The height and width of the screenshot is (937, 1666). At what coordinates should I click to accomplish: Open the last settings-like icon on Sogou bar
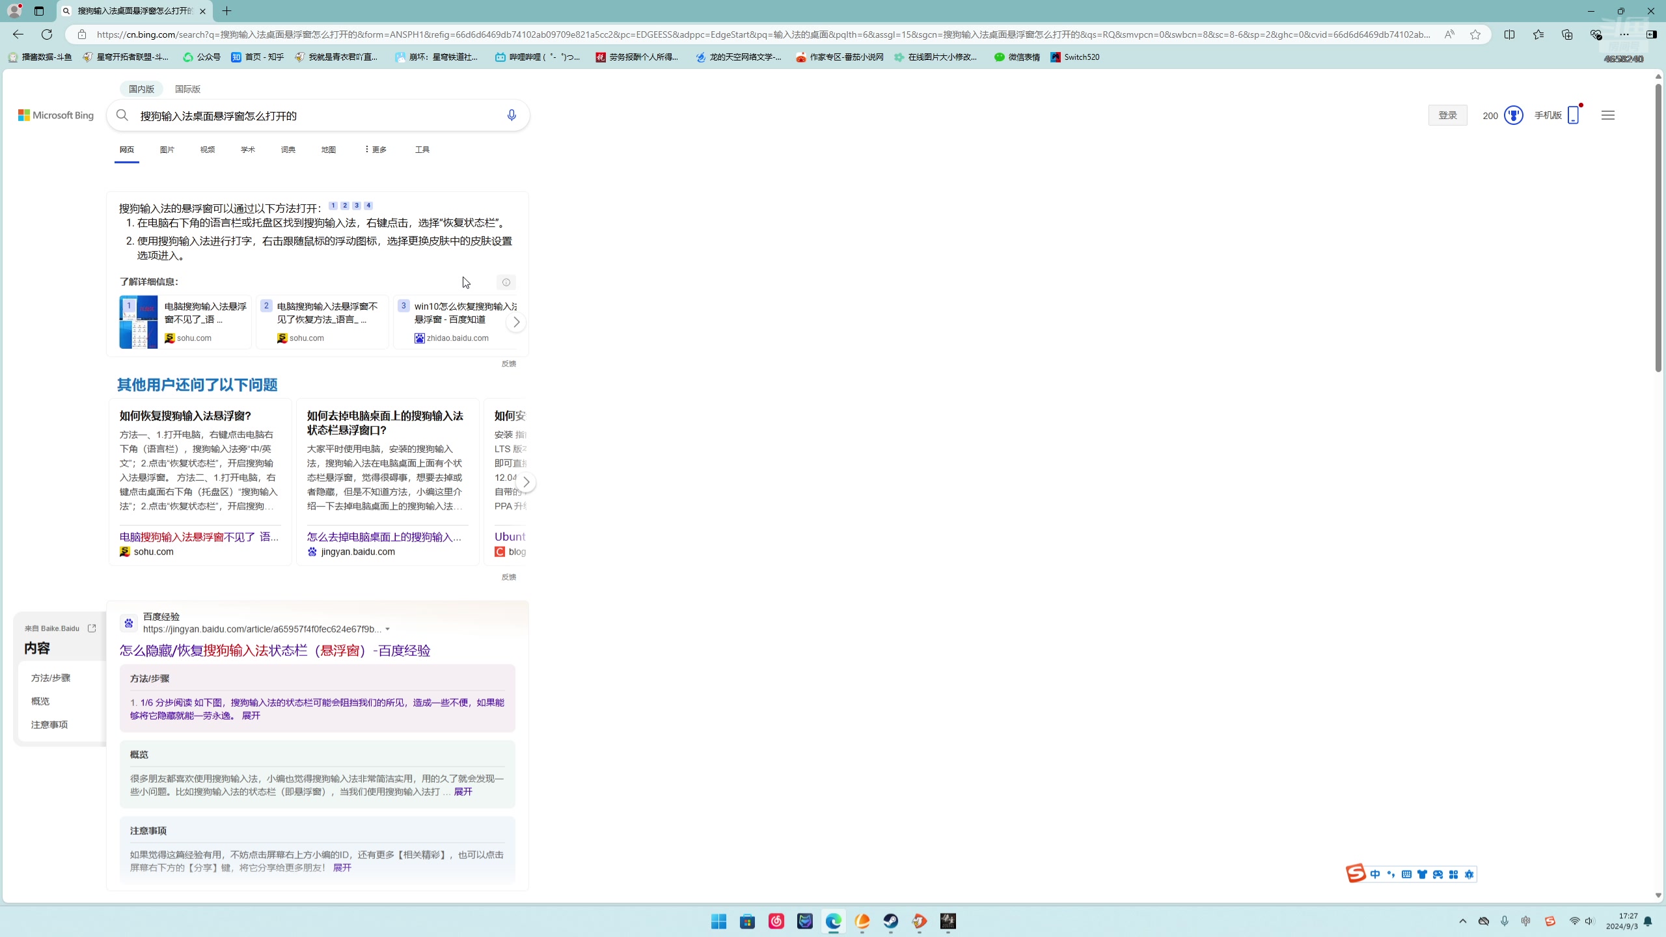coord(1469,875)
